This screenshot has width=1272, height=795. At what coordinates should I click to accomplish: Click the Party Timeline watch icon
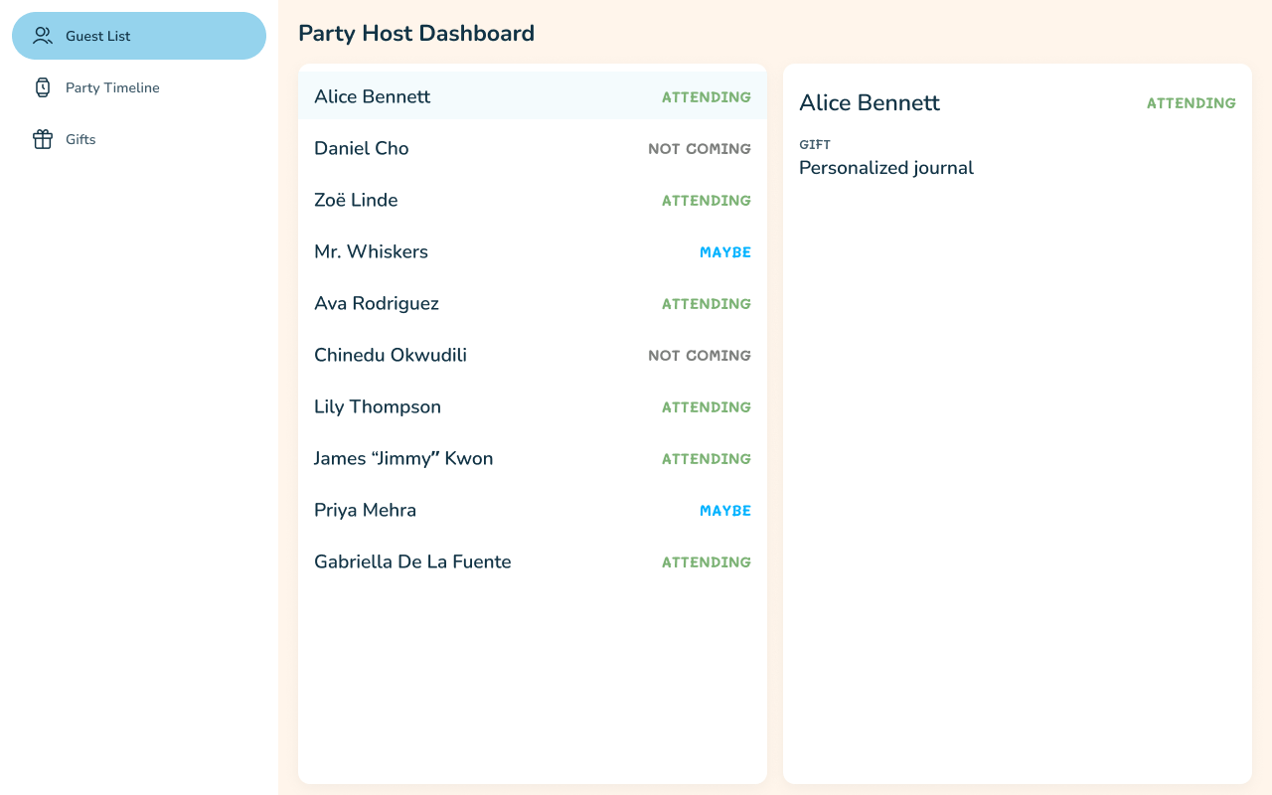pyautogui.click(x=43, y=87)
